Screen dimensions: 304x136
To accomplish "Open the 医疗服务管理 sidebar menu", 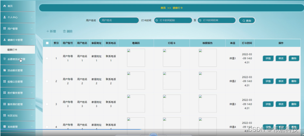I will (18, 93).
